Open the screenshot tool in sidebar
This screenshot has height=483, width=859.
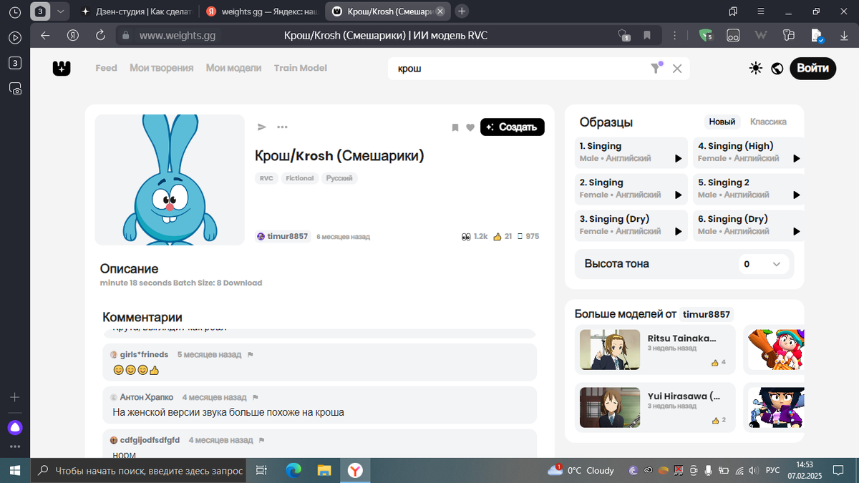pyautogui.click(x=15, y=89)
